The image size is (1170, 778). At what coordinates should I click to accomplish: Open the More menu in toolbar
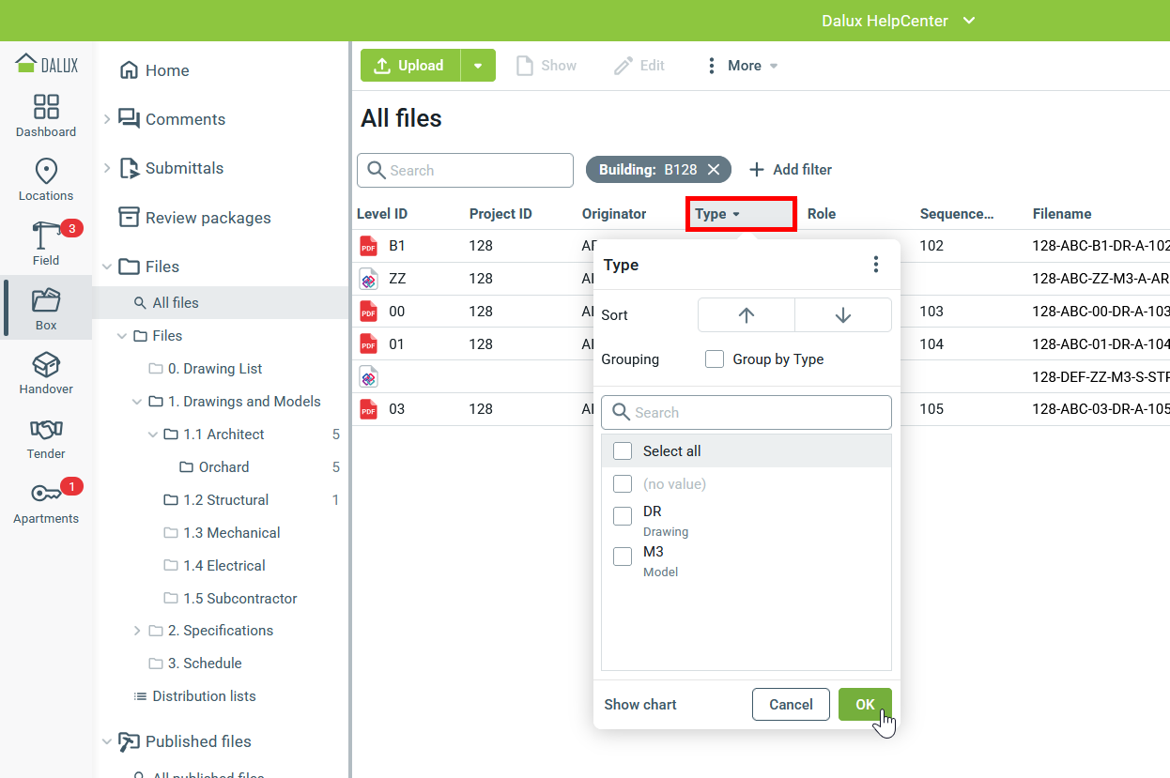coord(742,66)
